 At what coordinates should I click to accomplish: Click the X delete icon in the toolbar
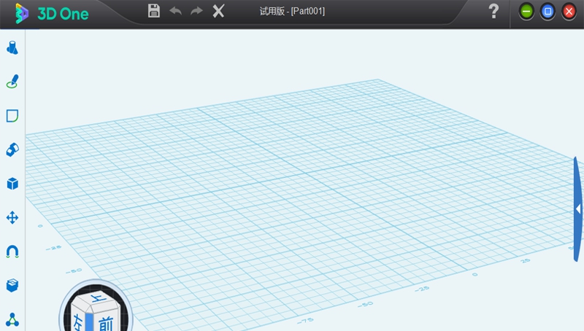218,11
